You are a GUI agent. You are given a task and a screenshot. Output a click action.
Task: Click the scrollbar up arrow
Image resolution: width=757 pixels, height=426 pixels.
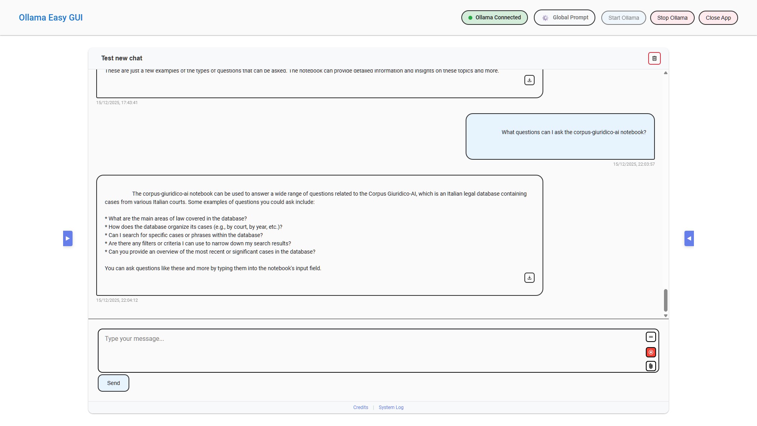(666, 73)
